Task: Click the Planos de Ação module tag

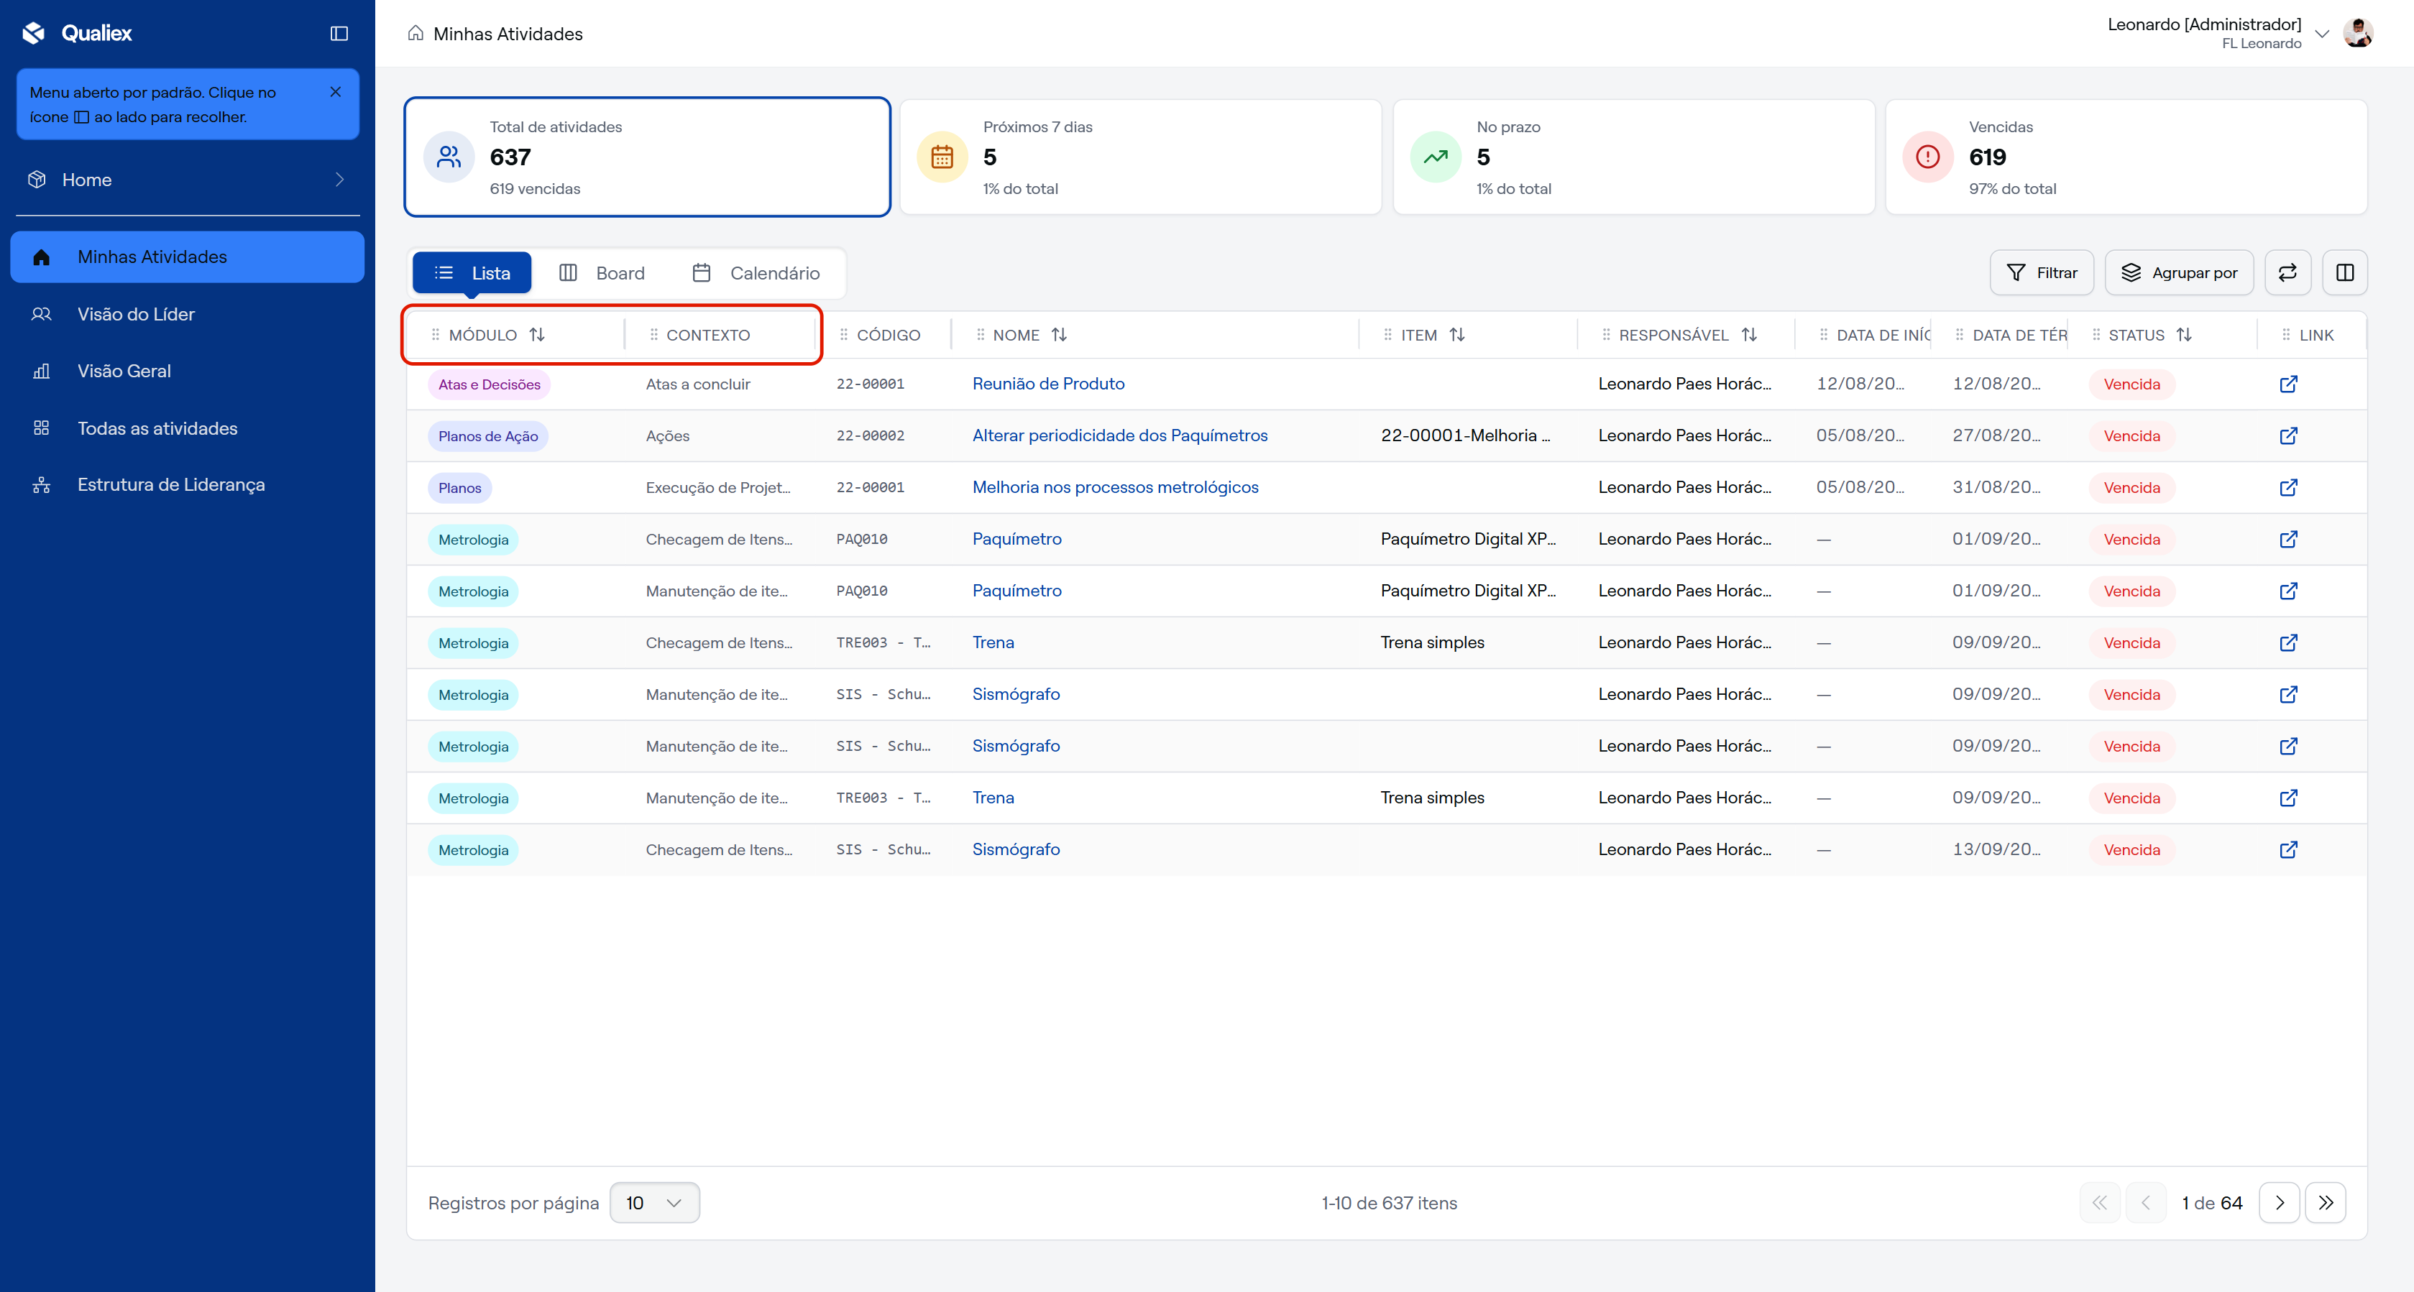Action: click(488, 435)
